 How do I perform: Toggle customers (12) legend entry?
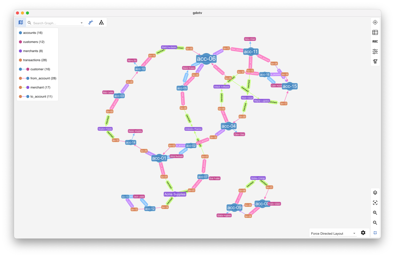pyautogui.click(x=32, y=42)
